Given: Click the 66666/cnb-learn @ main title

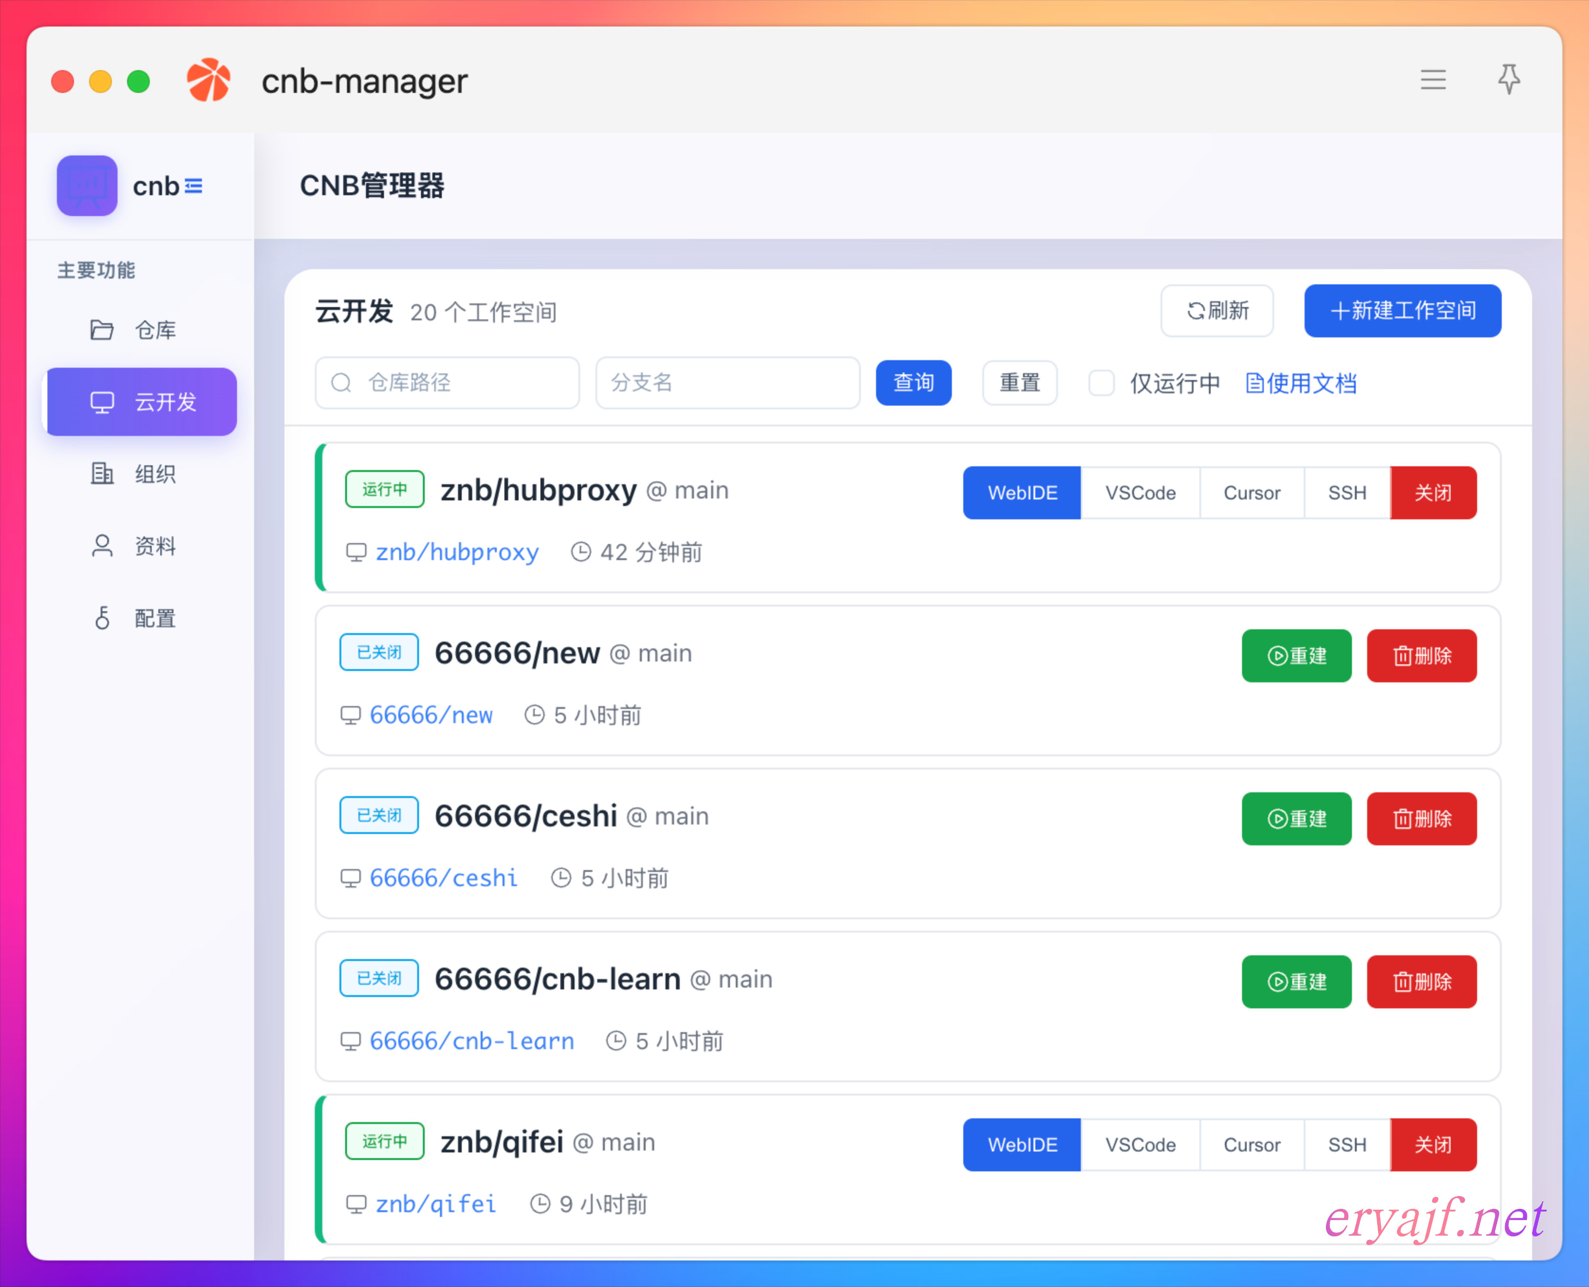Looking at the screenshot, I should pos(603,980).
